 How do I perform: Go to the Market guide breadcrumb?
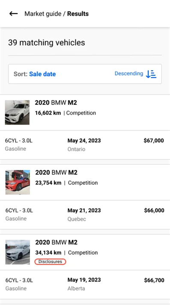pyautogui.click(x=43, y=14)
